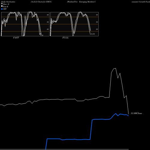150x150 pixels.
Task: Click the 80 level label in FAST chart
Action: click(48, 15)
